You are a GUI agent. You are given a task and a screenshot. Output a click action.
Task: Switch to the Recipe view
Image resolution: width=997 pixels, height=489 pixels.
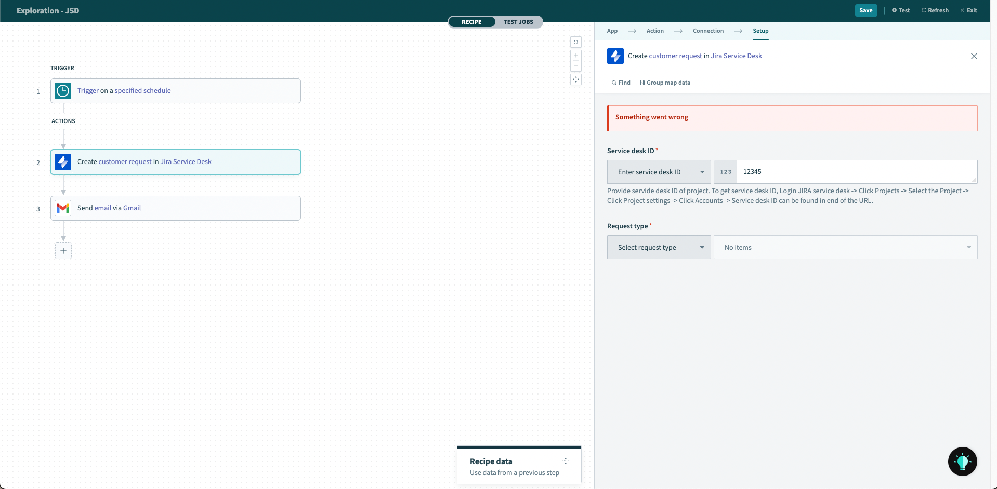(x=471, y=22)
